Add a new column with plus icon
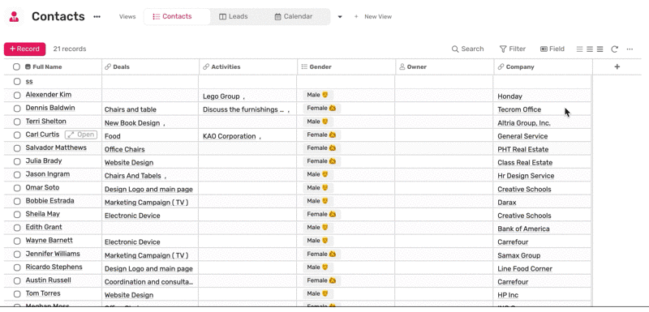 (x=617, y=66)
